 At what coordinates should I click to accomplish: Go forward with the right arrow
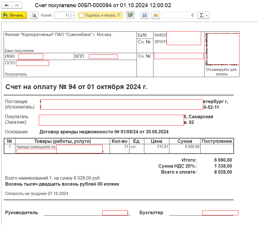point(17,5)
